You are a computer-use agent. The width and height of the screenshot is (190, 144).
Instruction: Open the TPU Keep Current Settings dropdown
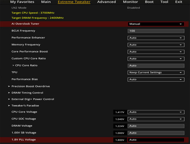point(156,72)
